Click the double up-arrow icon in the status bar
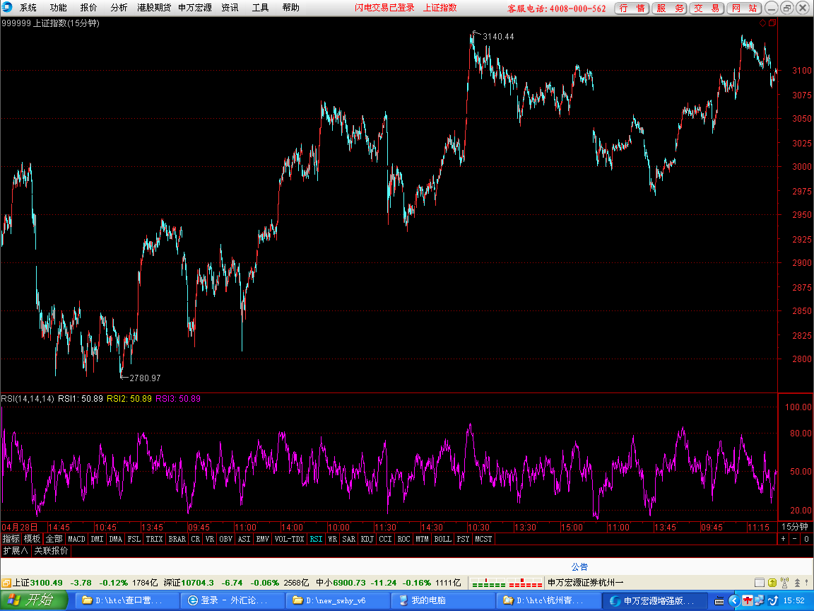The image size is (814, 611). 797,583
